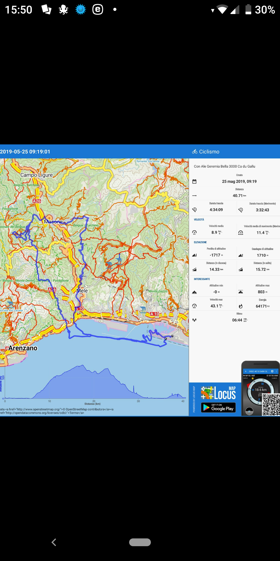Screen dimensions: 280x561
Task: Tap the Android back arrow
Action: coord(54,542)
